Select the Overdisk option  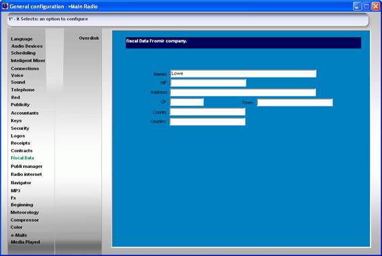89,38
